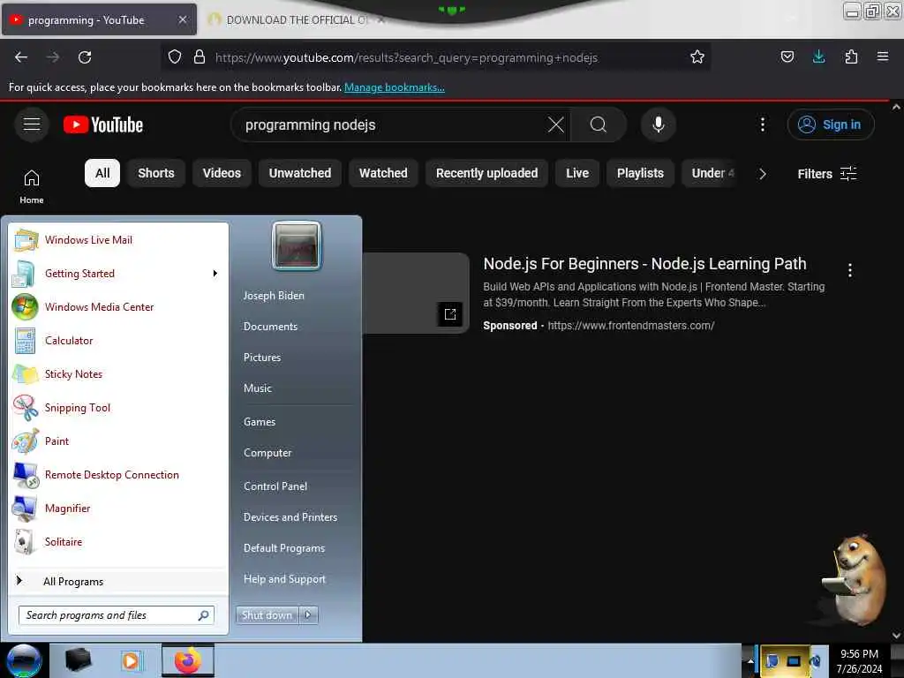Open the media player taskbar icon
Image resolution: width=904 pixels, height=678 pixels.
131,660
